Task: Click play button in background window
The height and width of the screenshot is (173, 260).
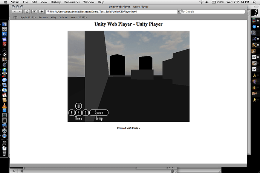Action: 14,171
